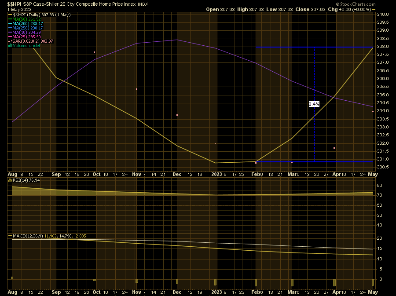This screenshot has height=296, width=396.
Task: Click the Volume bars legend icon
Action: tap(10, 45)
